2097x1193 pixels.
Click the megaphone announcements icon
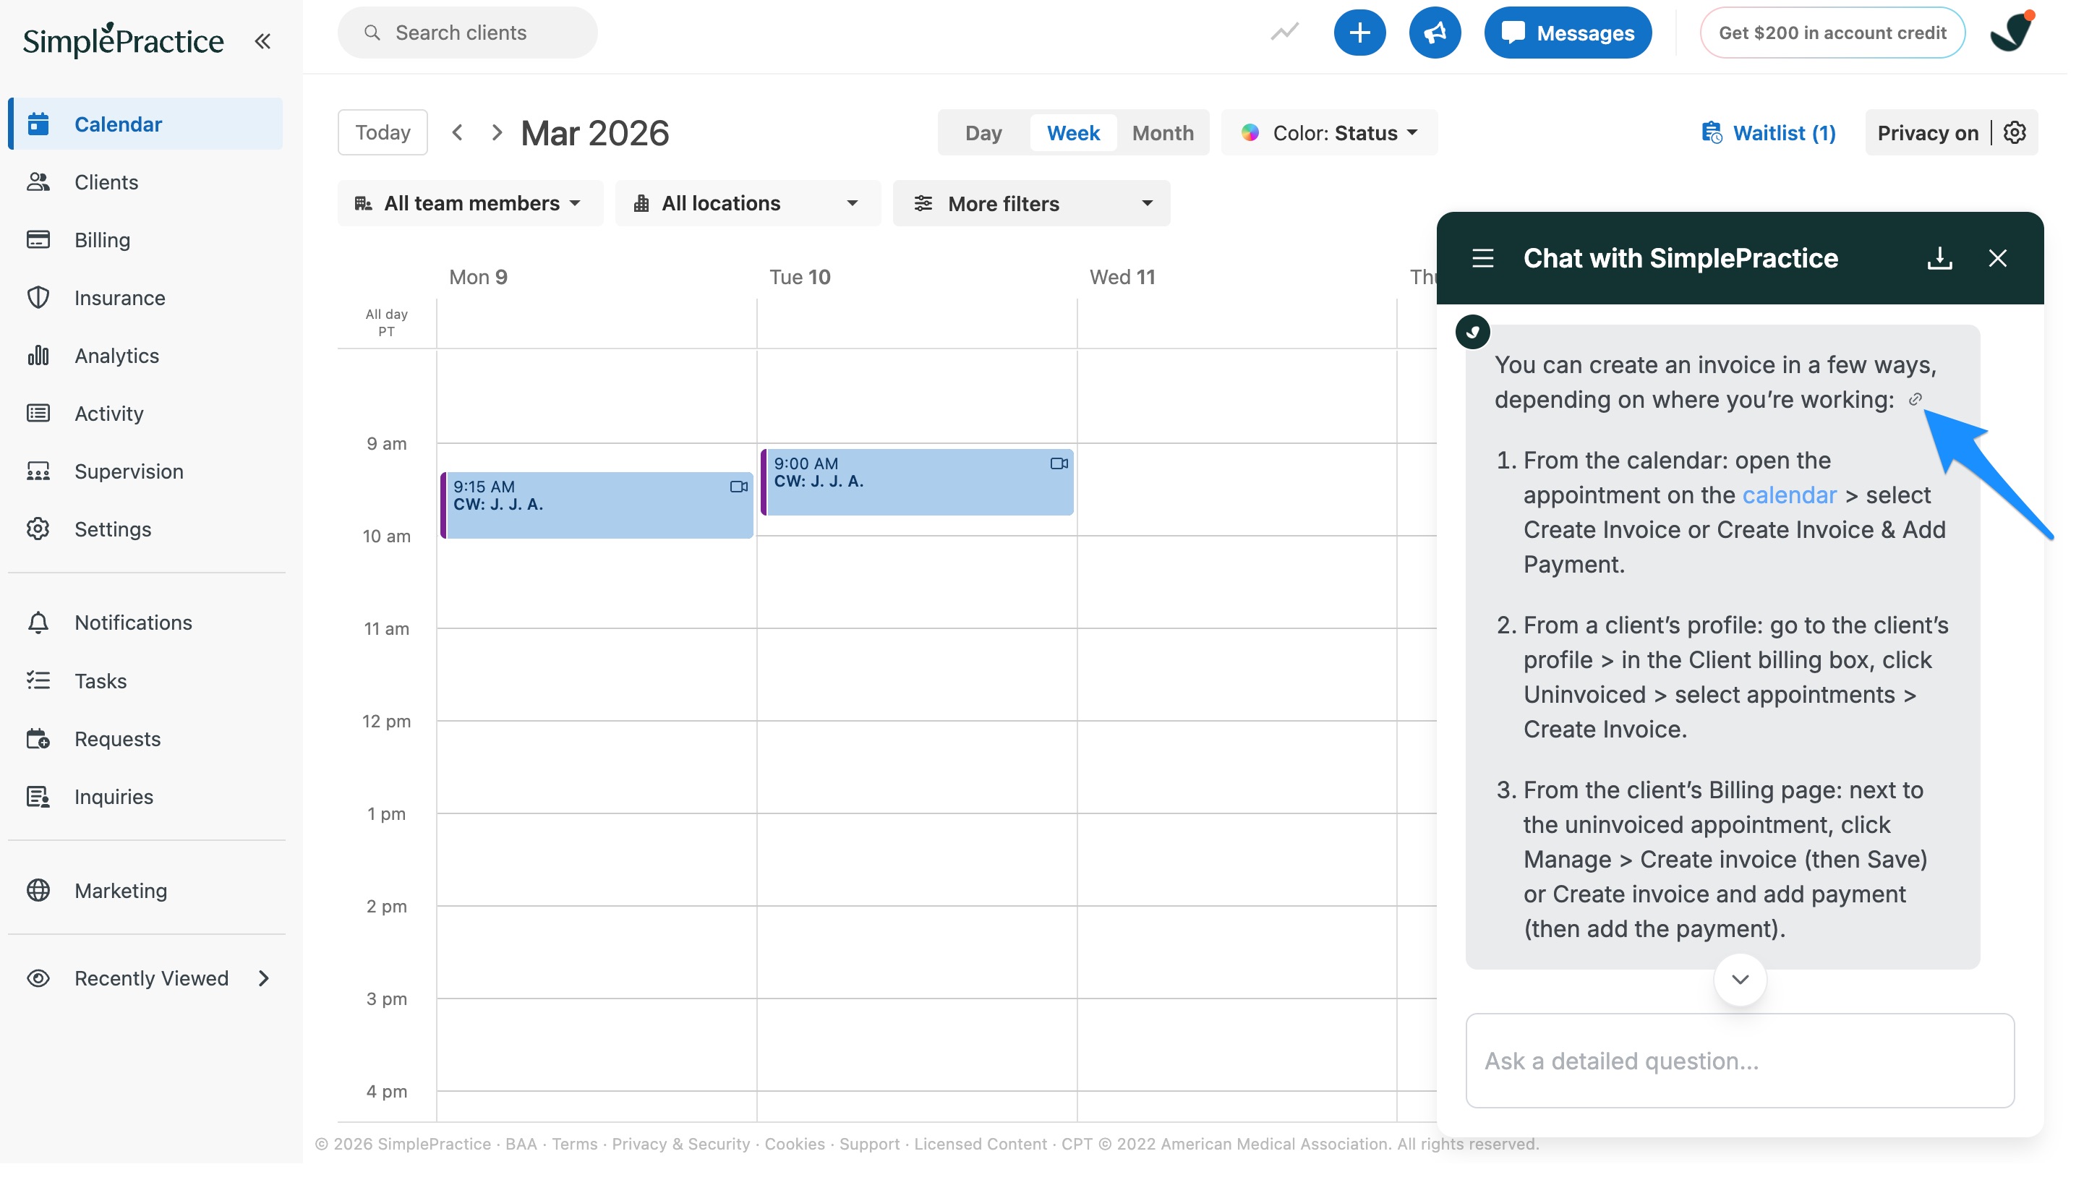click(x=1435, y=33)
